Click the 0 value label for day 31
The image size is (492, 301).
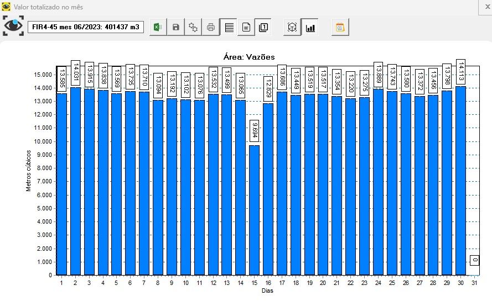474,260
